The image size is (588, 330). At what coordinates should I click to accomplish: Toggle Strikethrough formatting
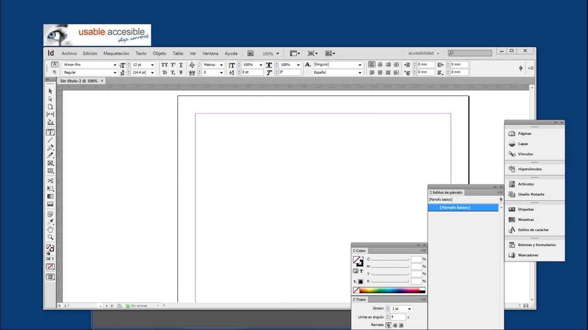pyautogui.click(x=181, y=72)
